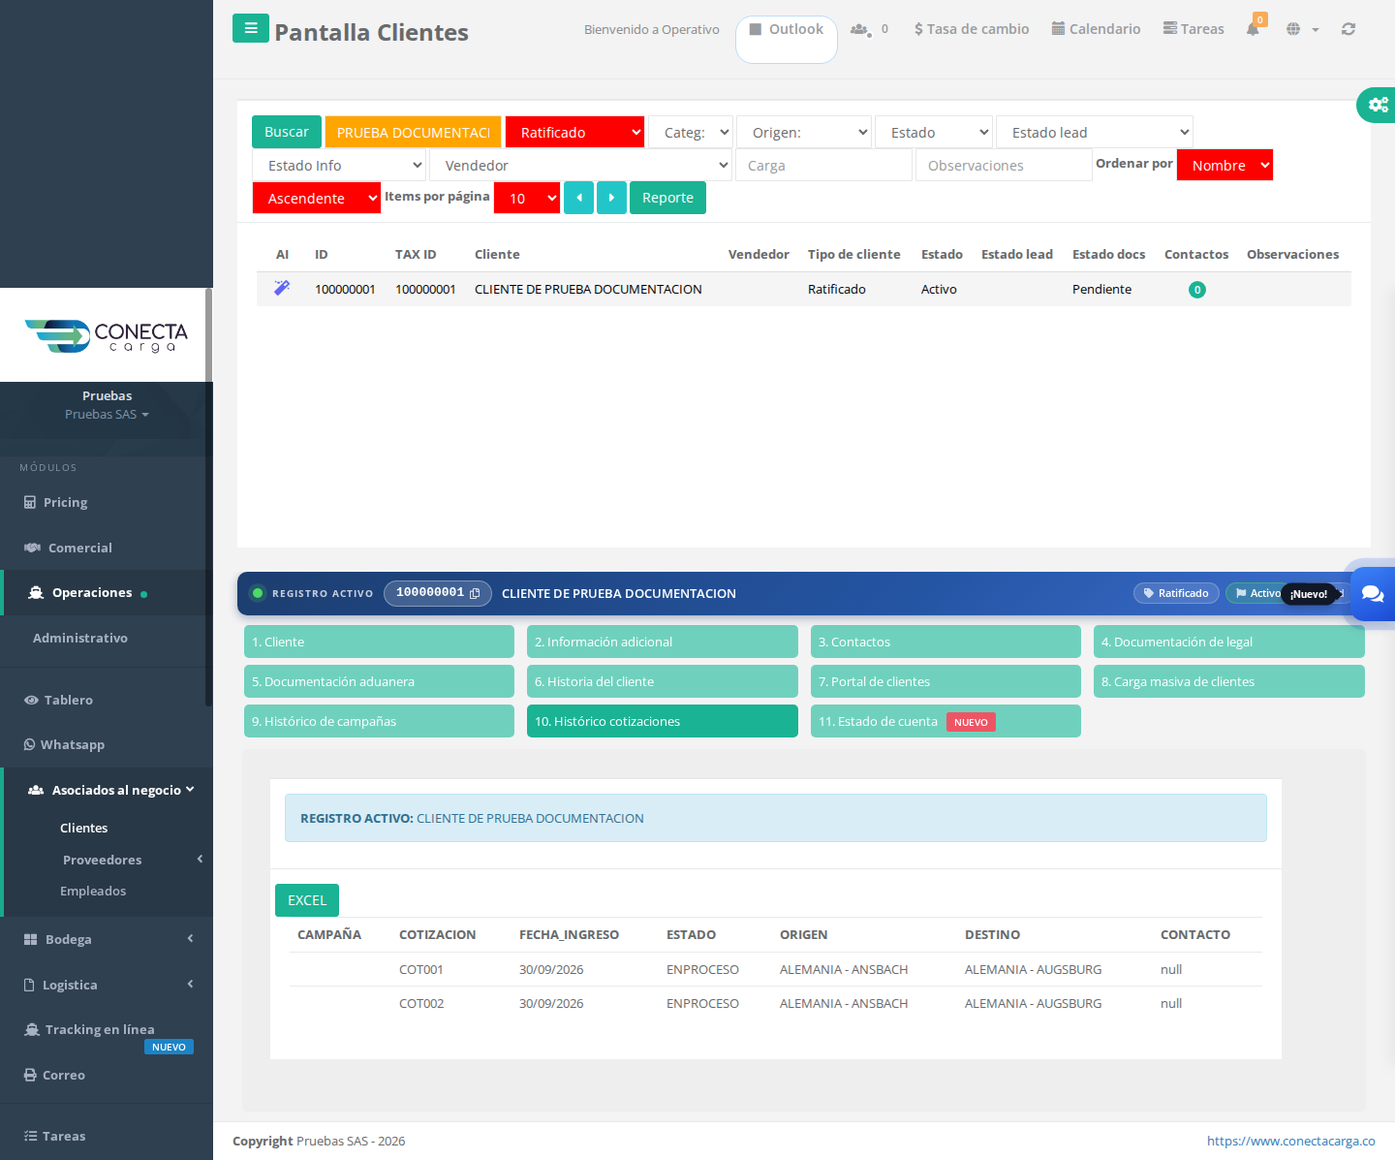Click the users group icon in header
The height and width of the screenshot is (1160, 1395).
[x=859, y=29]
